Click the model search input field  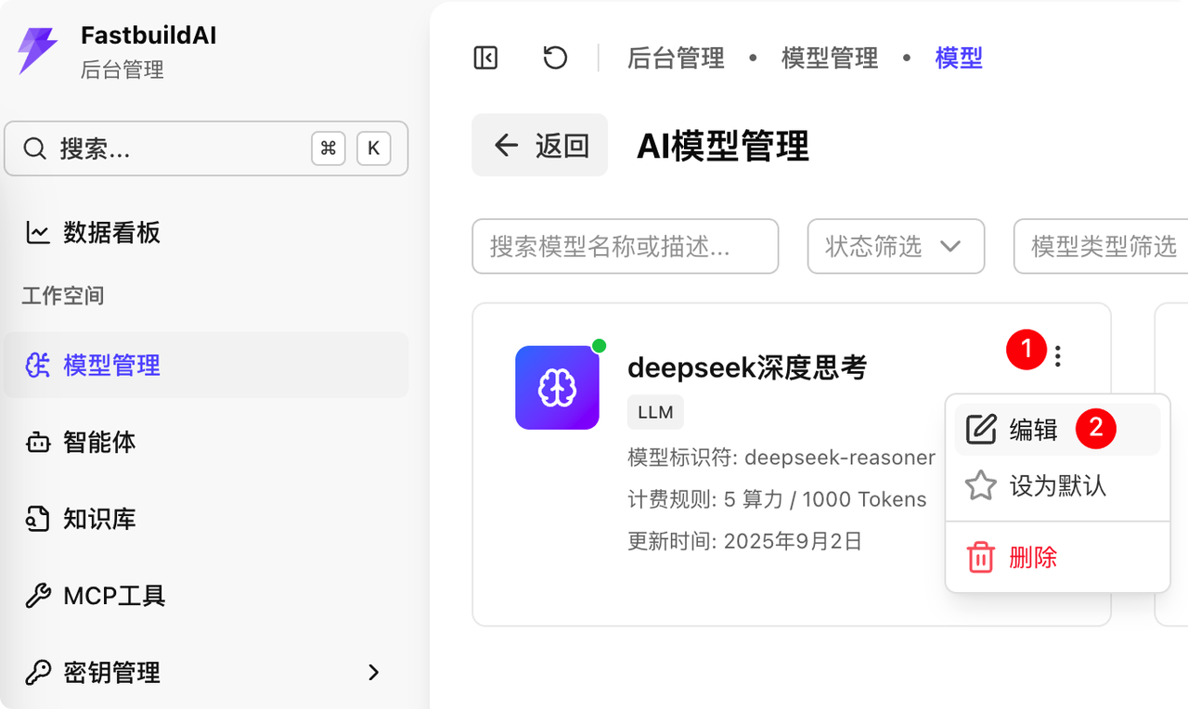coord(625,246)
